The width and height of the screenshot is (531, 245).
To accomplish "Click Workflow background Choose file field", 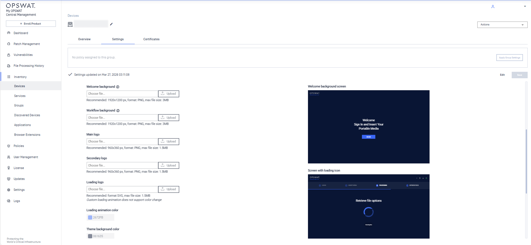I will pos(122,118).
